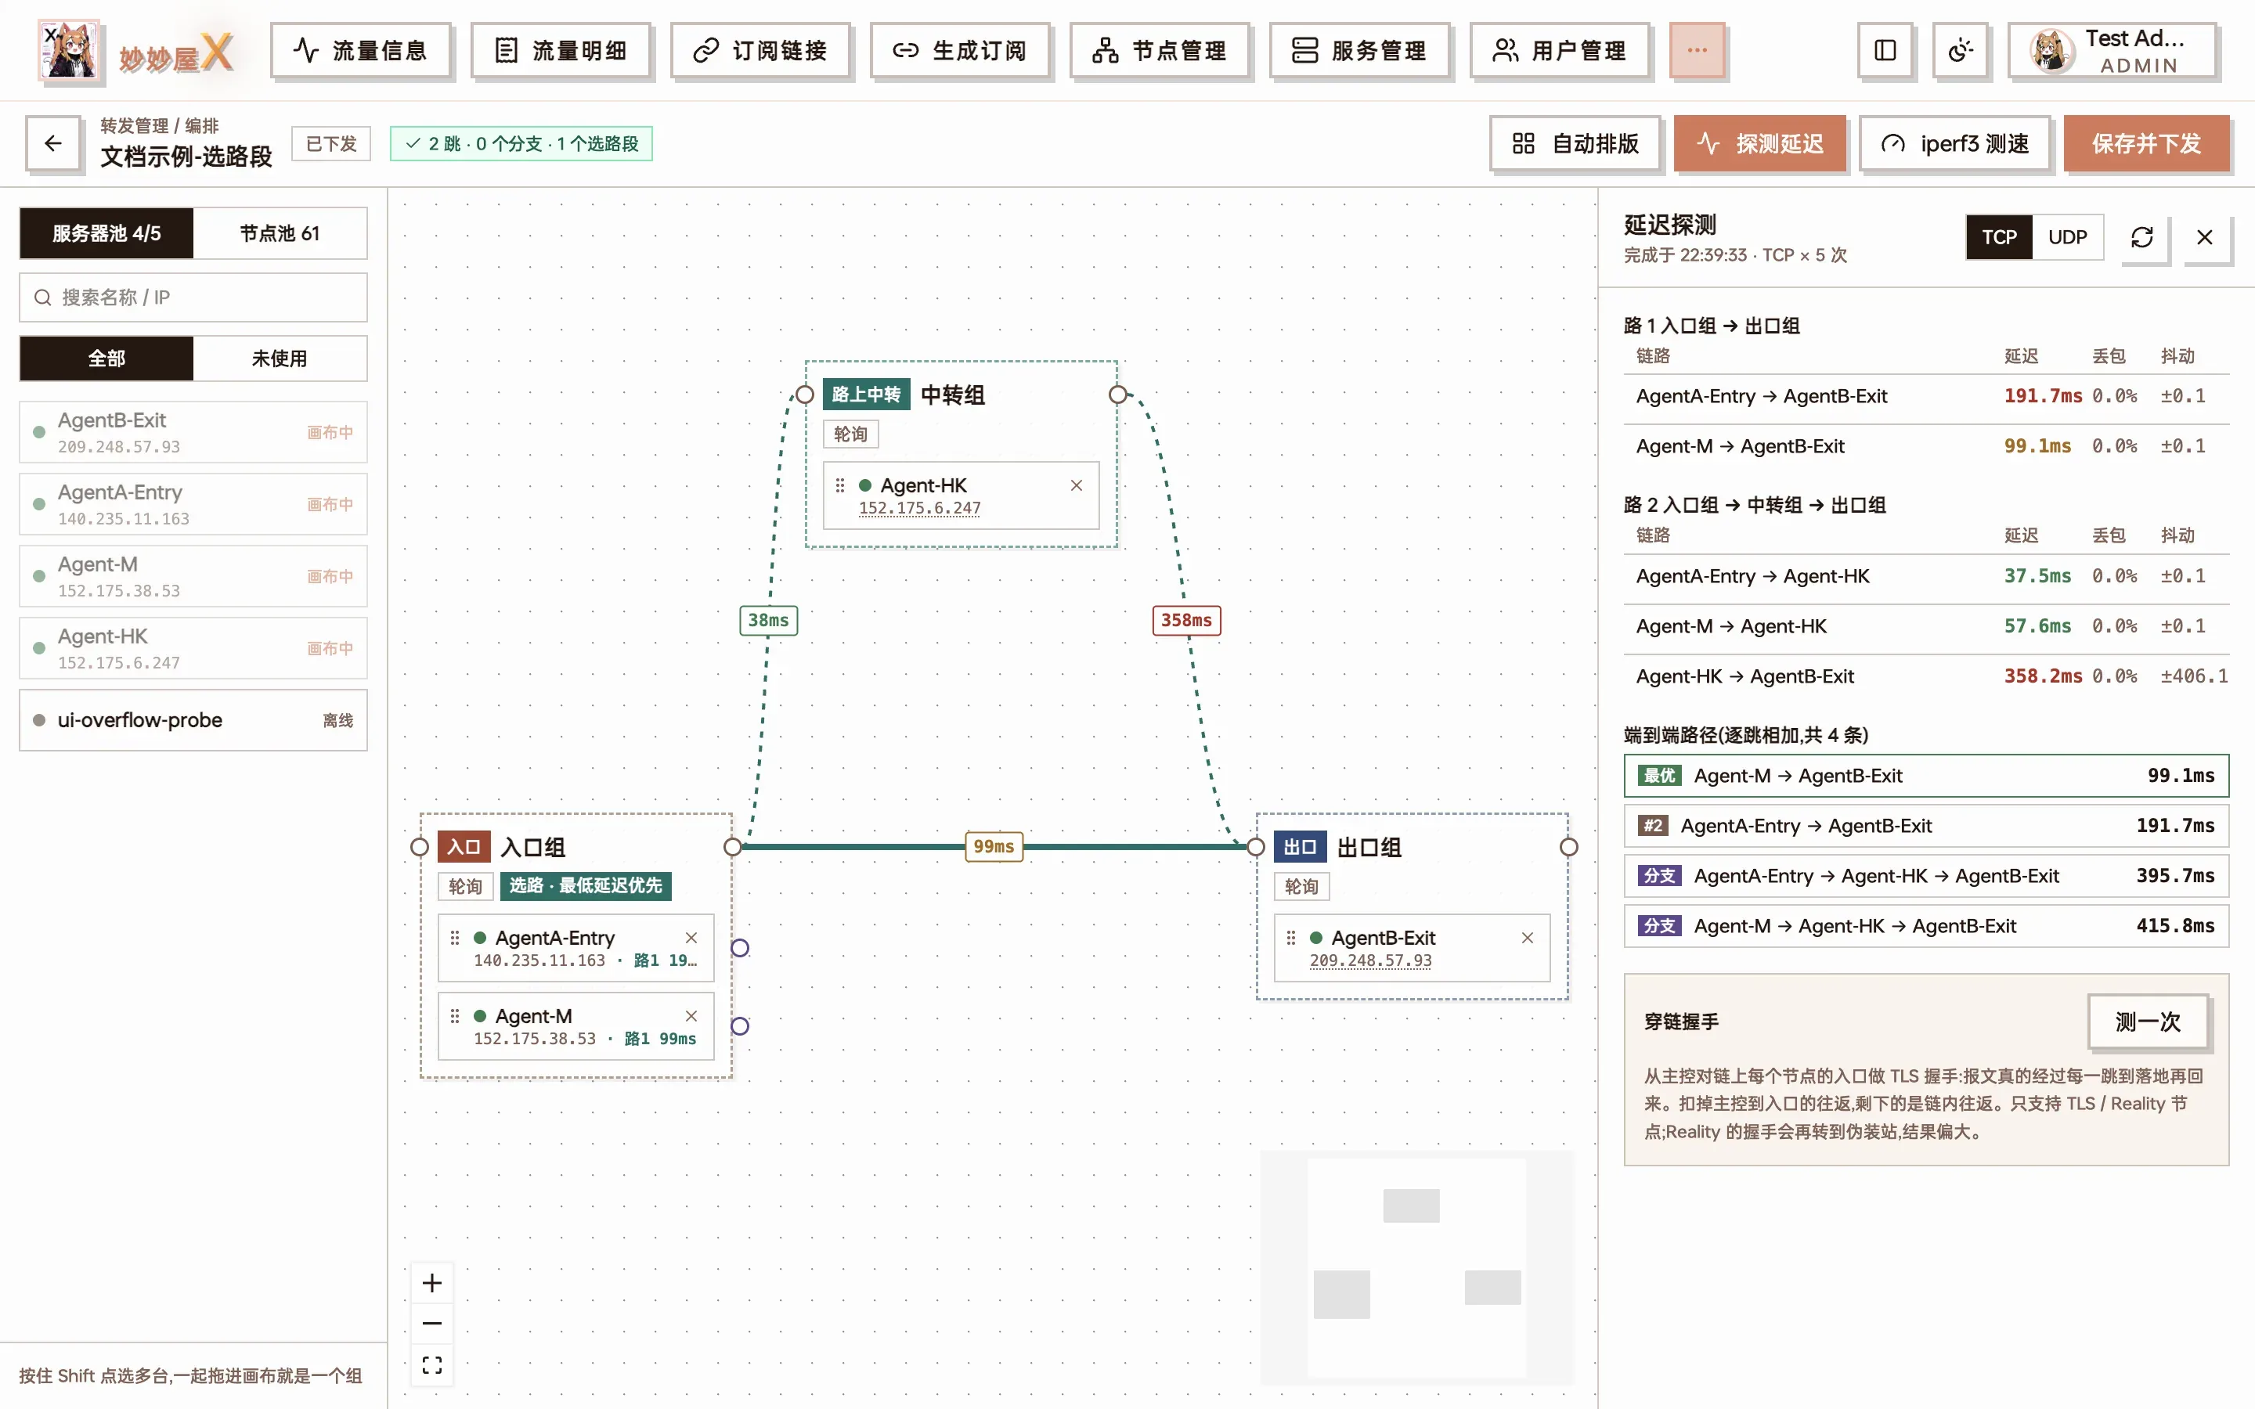Close the 延迟探测 panel

coord(2205,238)
